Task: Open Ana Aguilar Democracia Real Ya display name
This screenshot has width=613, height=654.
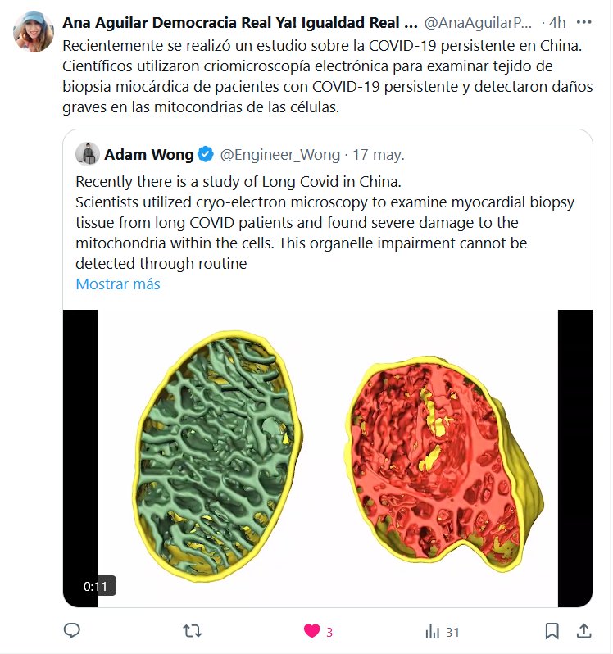Action: (240, 23)
